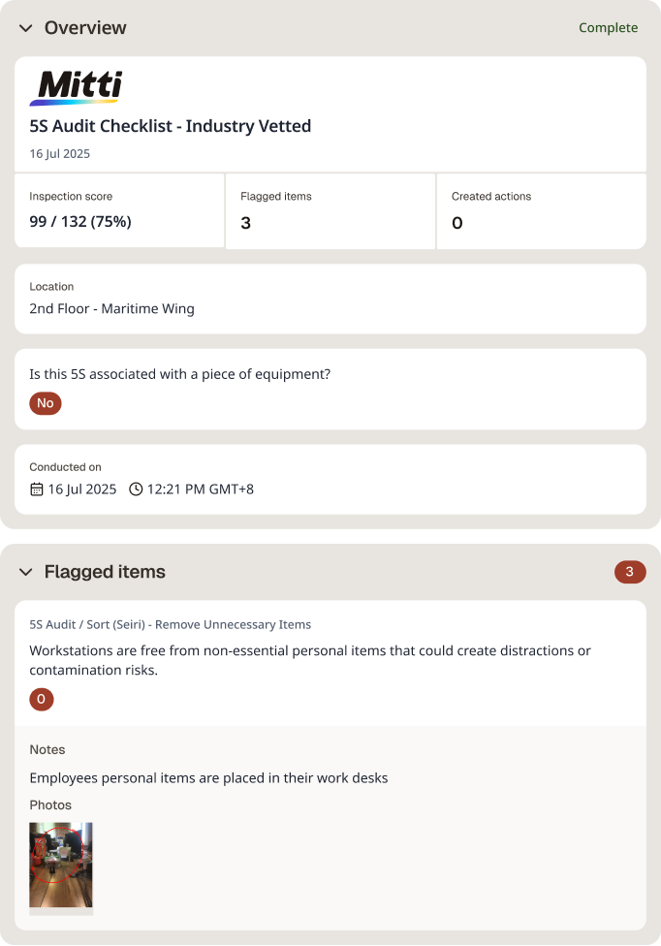The width and height of the screenshot is (661, 946).
Task: Click the Complete status label
Action: click(608, 28)
